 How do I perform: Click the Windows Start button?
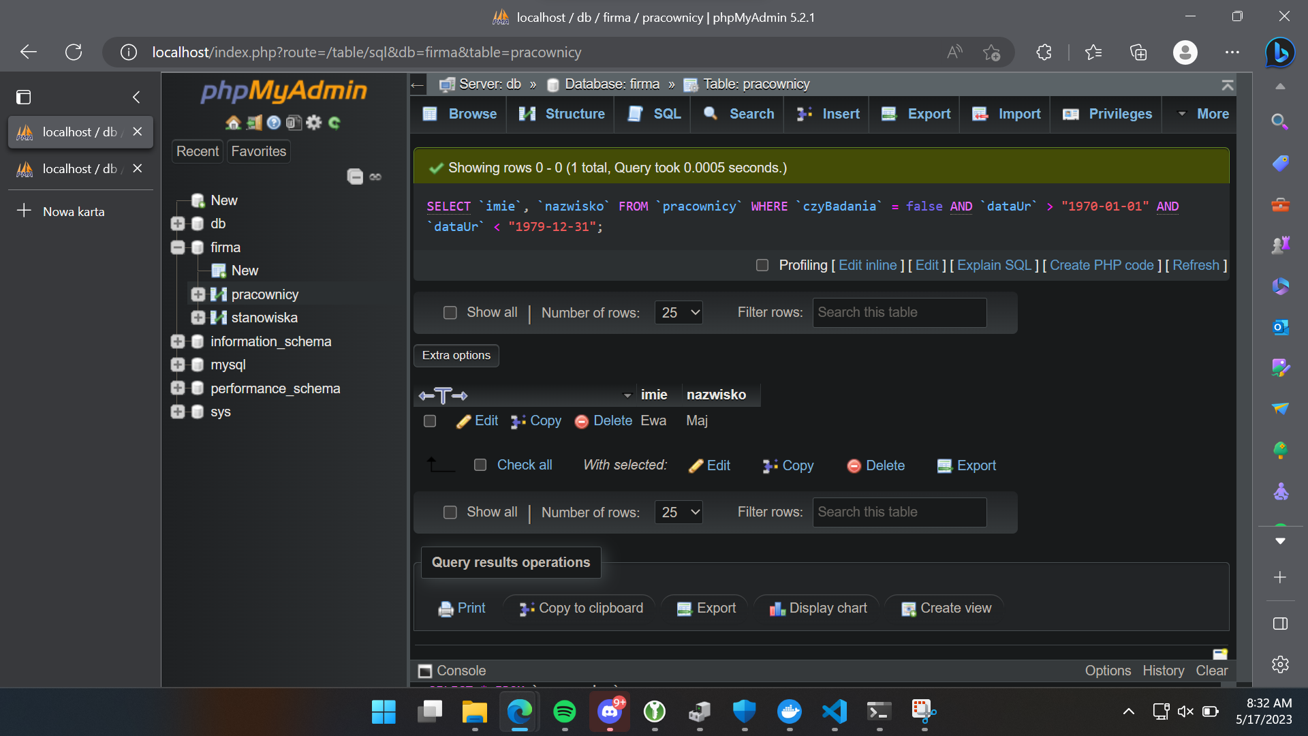point(384,712)
